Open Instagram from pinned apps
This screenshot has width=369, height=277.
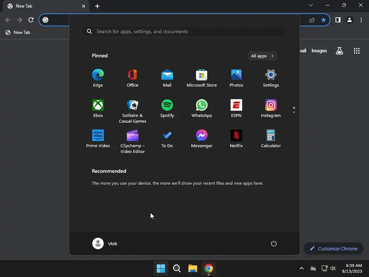tap(271, 108)
